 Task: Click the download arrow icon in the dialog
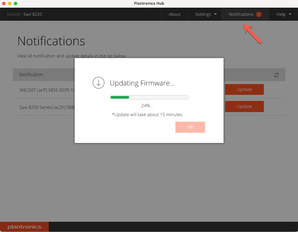click(x=98, y=83)
